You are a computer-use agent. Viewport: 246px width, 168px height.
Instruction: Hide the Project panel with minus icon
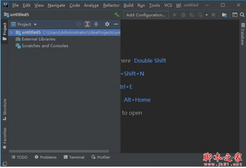pos(116,24)
